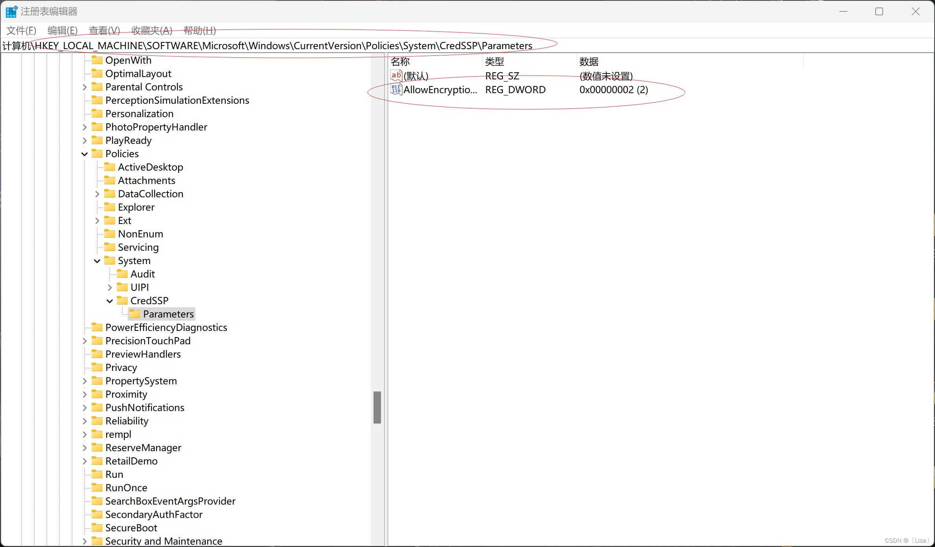The image size is (935, 547).
Task: Select the Parameters folder icon
Action: [135, 314]
